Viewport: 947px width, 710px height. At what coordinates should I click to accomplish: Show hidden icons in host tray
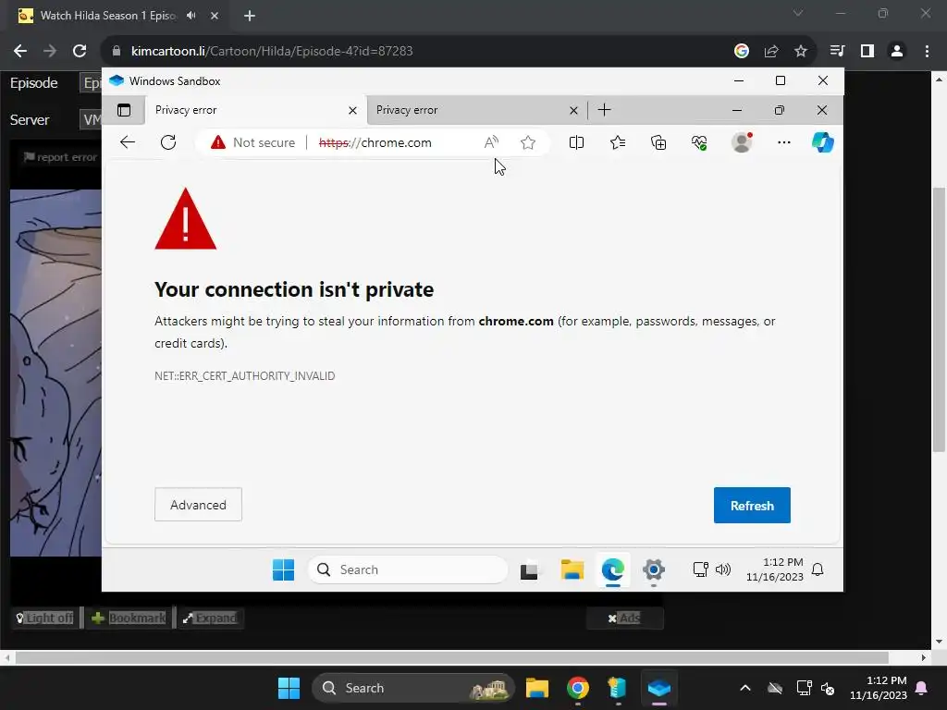pyautogui.click(x=745, y=688)
